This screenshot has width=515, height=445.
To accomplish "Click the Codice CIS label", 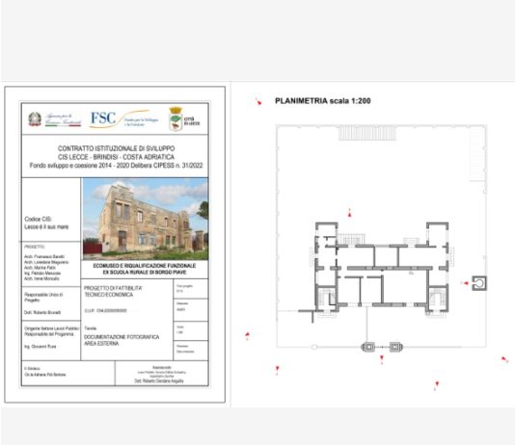I will pos(39,219).
